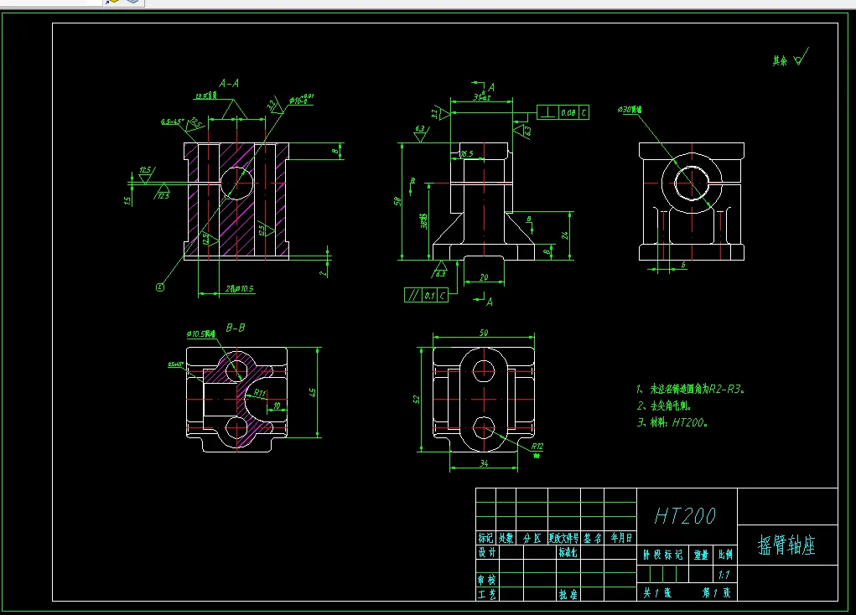Screen dimensions: 856x615
Task: Click the 50 width dimension in top view
Action: coord(484,333)
